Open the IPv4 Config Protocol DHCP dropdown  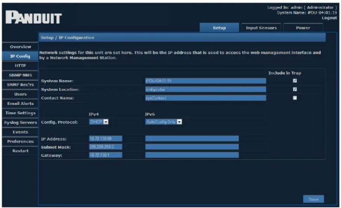99,122
